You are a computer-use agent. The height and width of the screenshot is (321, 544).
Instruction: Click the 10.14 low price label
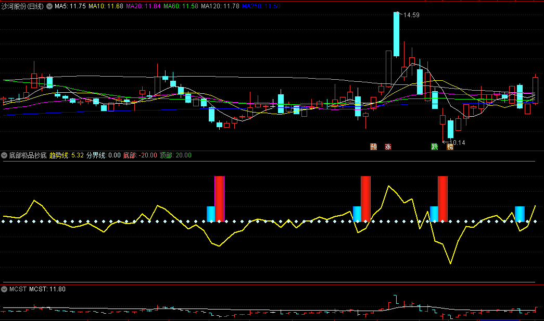click(x=457, y=142)
